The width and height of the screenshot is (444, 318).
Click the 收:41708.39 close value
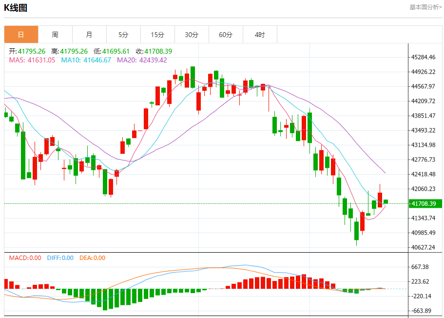pos(154,51)
